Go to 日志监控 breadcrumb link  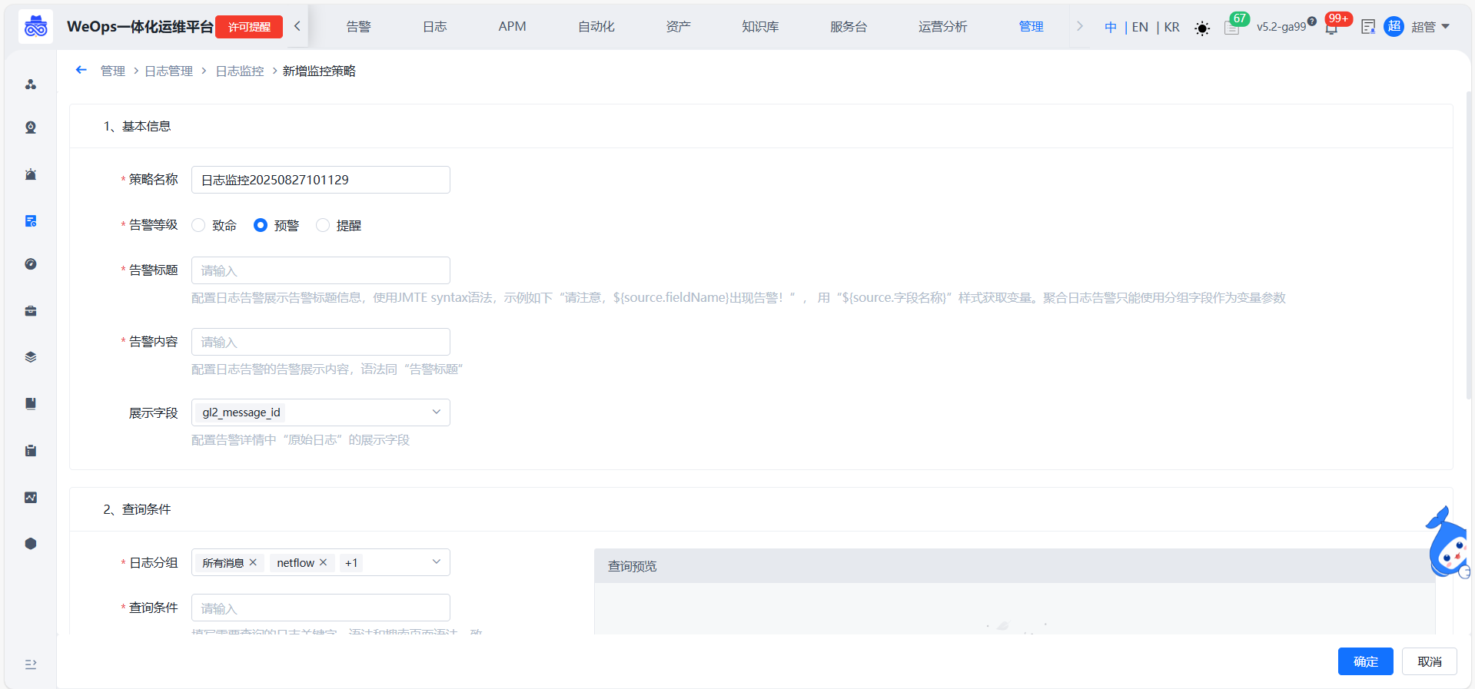tap(240, 71)
